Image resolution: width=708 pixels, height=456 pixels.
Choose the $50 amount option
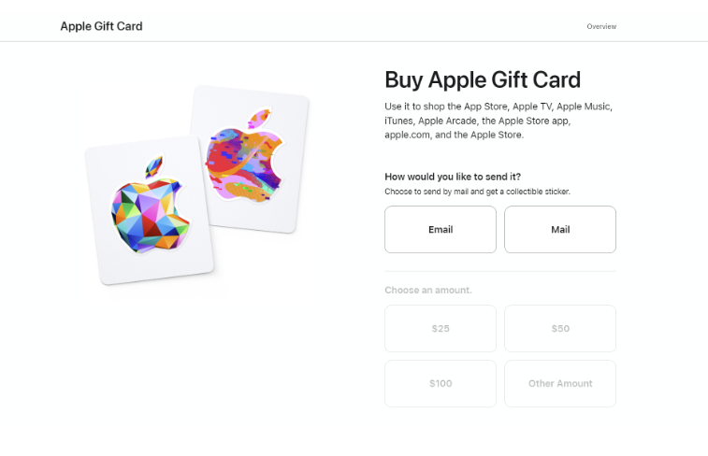pyautogui.click(x=560, y=329)
